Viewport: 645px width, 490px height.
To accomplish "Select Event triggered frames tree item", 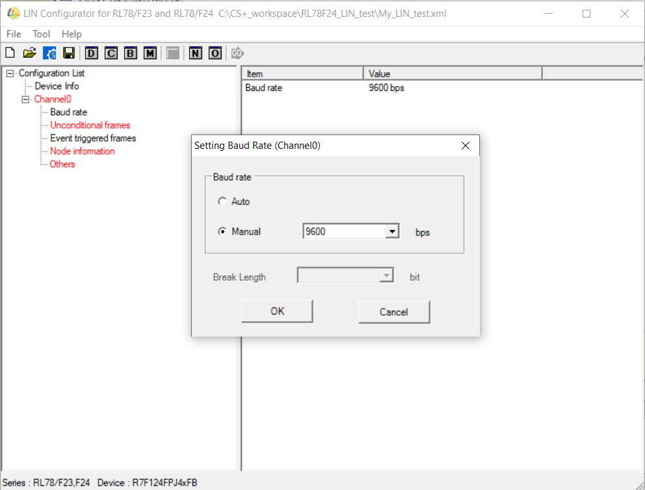I will pos(93,138).
